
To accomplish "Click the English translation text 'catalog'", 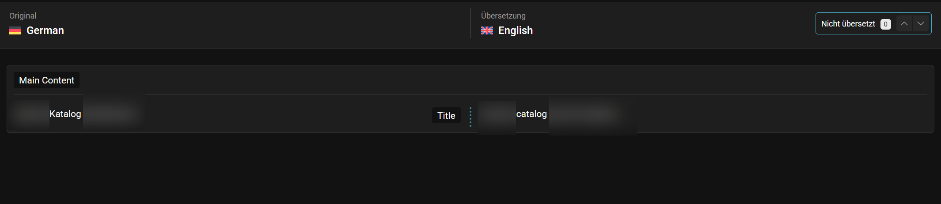I will click(x=531, y=114).
